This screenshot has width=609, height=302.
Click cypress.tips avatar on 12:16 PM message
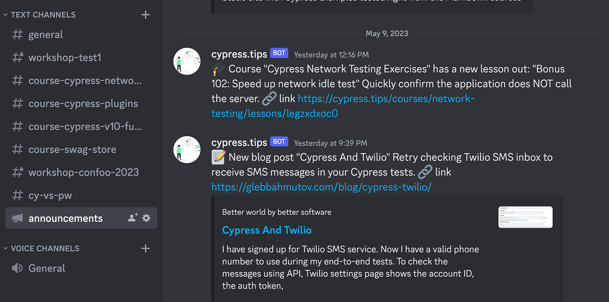(187, 61)
